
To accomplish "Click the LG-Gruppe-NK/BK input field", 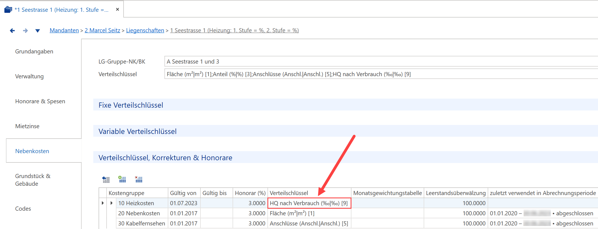I will pyautogui.click(x=381, y=61).
